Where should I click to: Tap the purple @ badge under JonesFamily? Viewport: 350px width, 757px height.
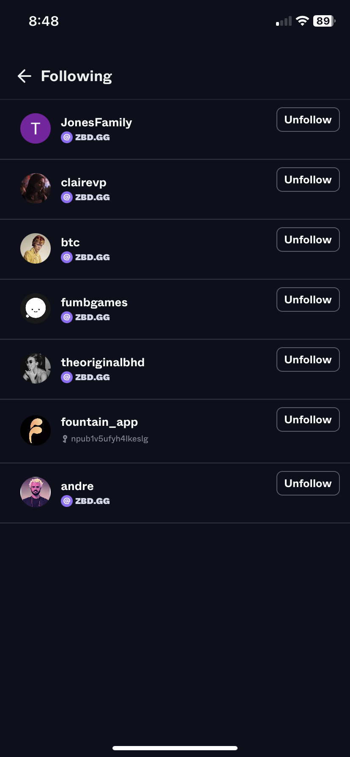[x=67, y=137]
